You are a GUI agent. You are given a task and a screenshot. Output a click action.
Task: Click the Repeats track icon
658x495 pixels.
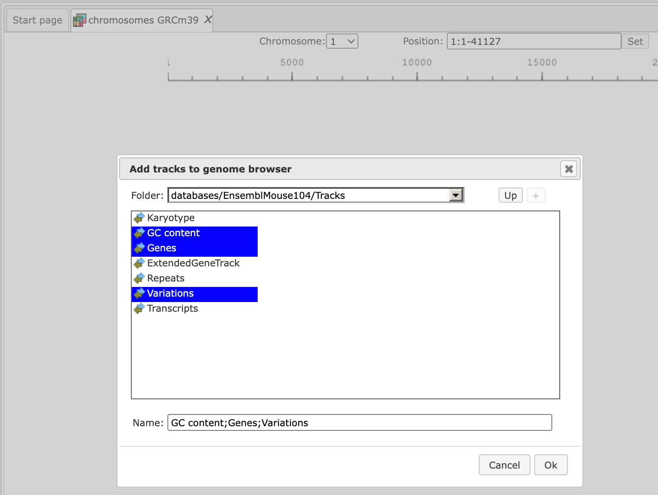[x=139, y=278]
